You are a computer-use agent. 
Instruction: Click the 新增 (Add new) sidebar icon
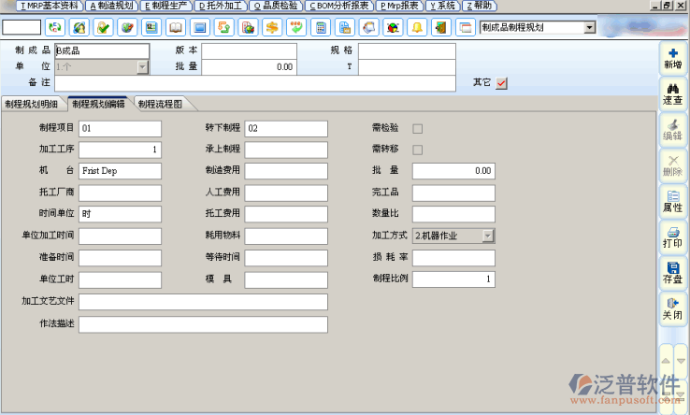pos(672,58)
